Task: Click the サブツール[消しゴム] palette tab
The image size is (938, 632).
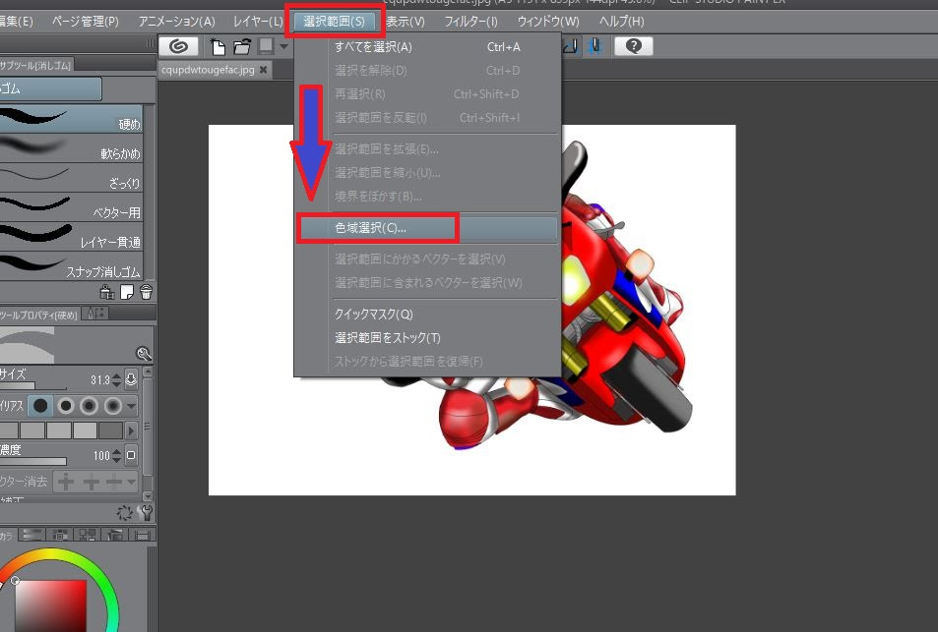Action: 35,65
